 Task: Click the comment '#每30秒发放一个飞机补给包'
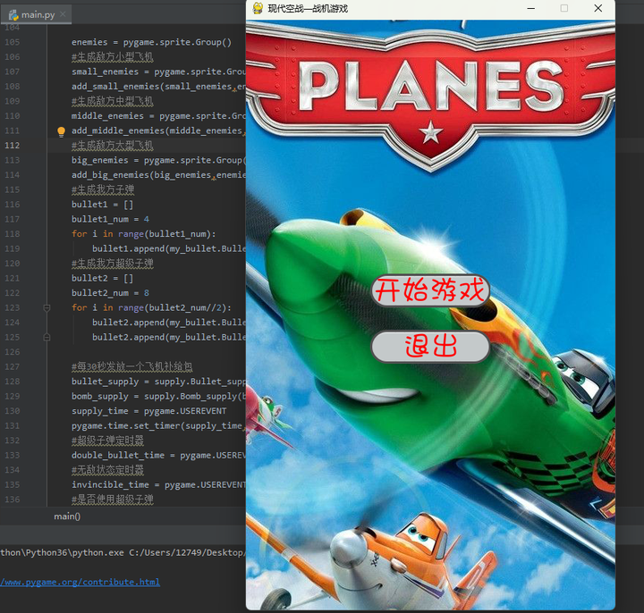point(132,366)
